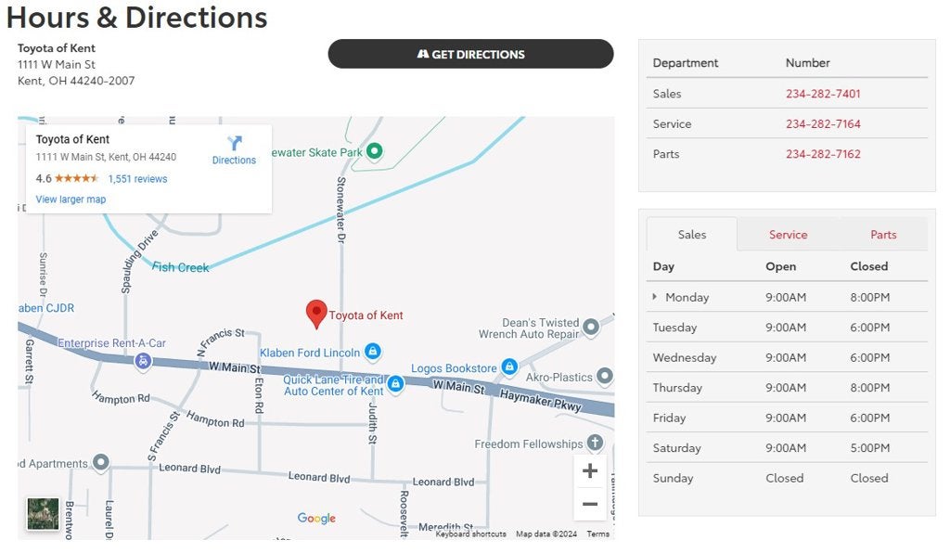This screenshot has width=950, height=553.
Task: Click the GET DIRECTIONS button
Action: pyautogui.click(x=470, y=54)
